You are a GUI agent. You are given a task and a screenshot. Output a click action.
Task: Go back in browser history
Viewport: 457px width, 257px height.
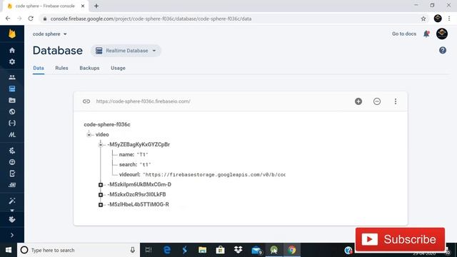point(8,19)
